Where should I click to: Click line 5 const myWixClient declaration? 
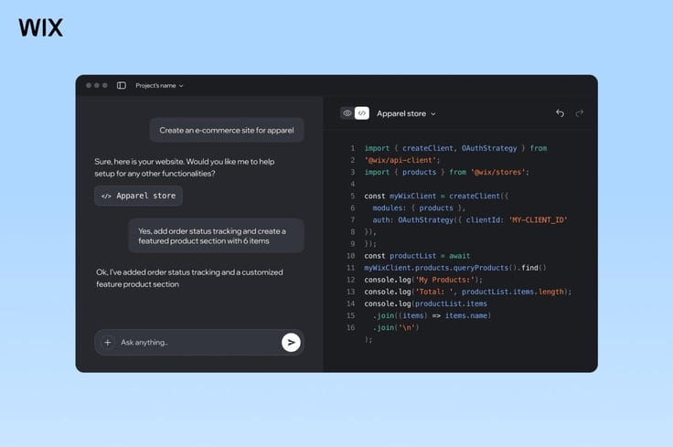(436, 196)
